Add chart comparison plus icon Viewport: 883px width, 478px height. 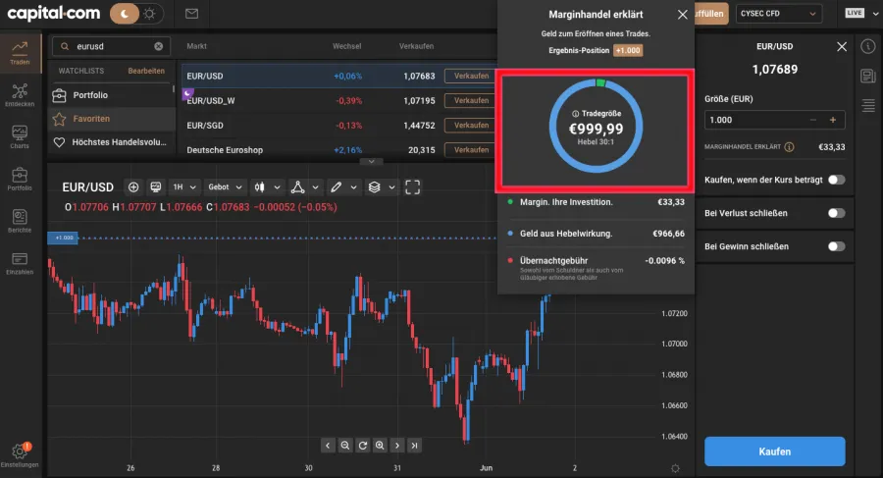(x=133, y=187)
